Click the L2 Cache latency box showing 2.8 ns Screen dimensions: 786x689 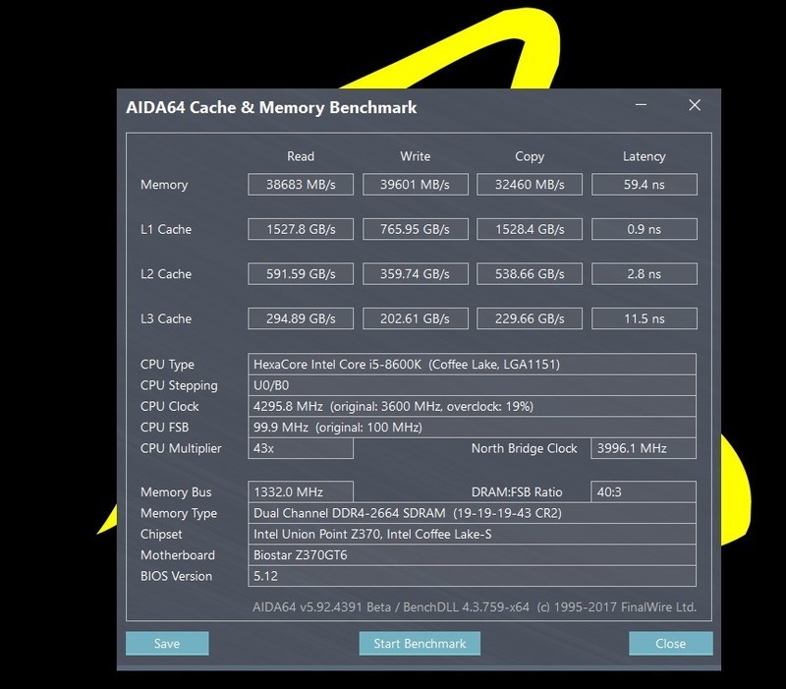coord(644,273)
